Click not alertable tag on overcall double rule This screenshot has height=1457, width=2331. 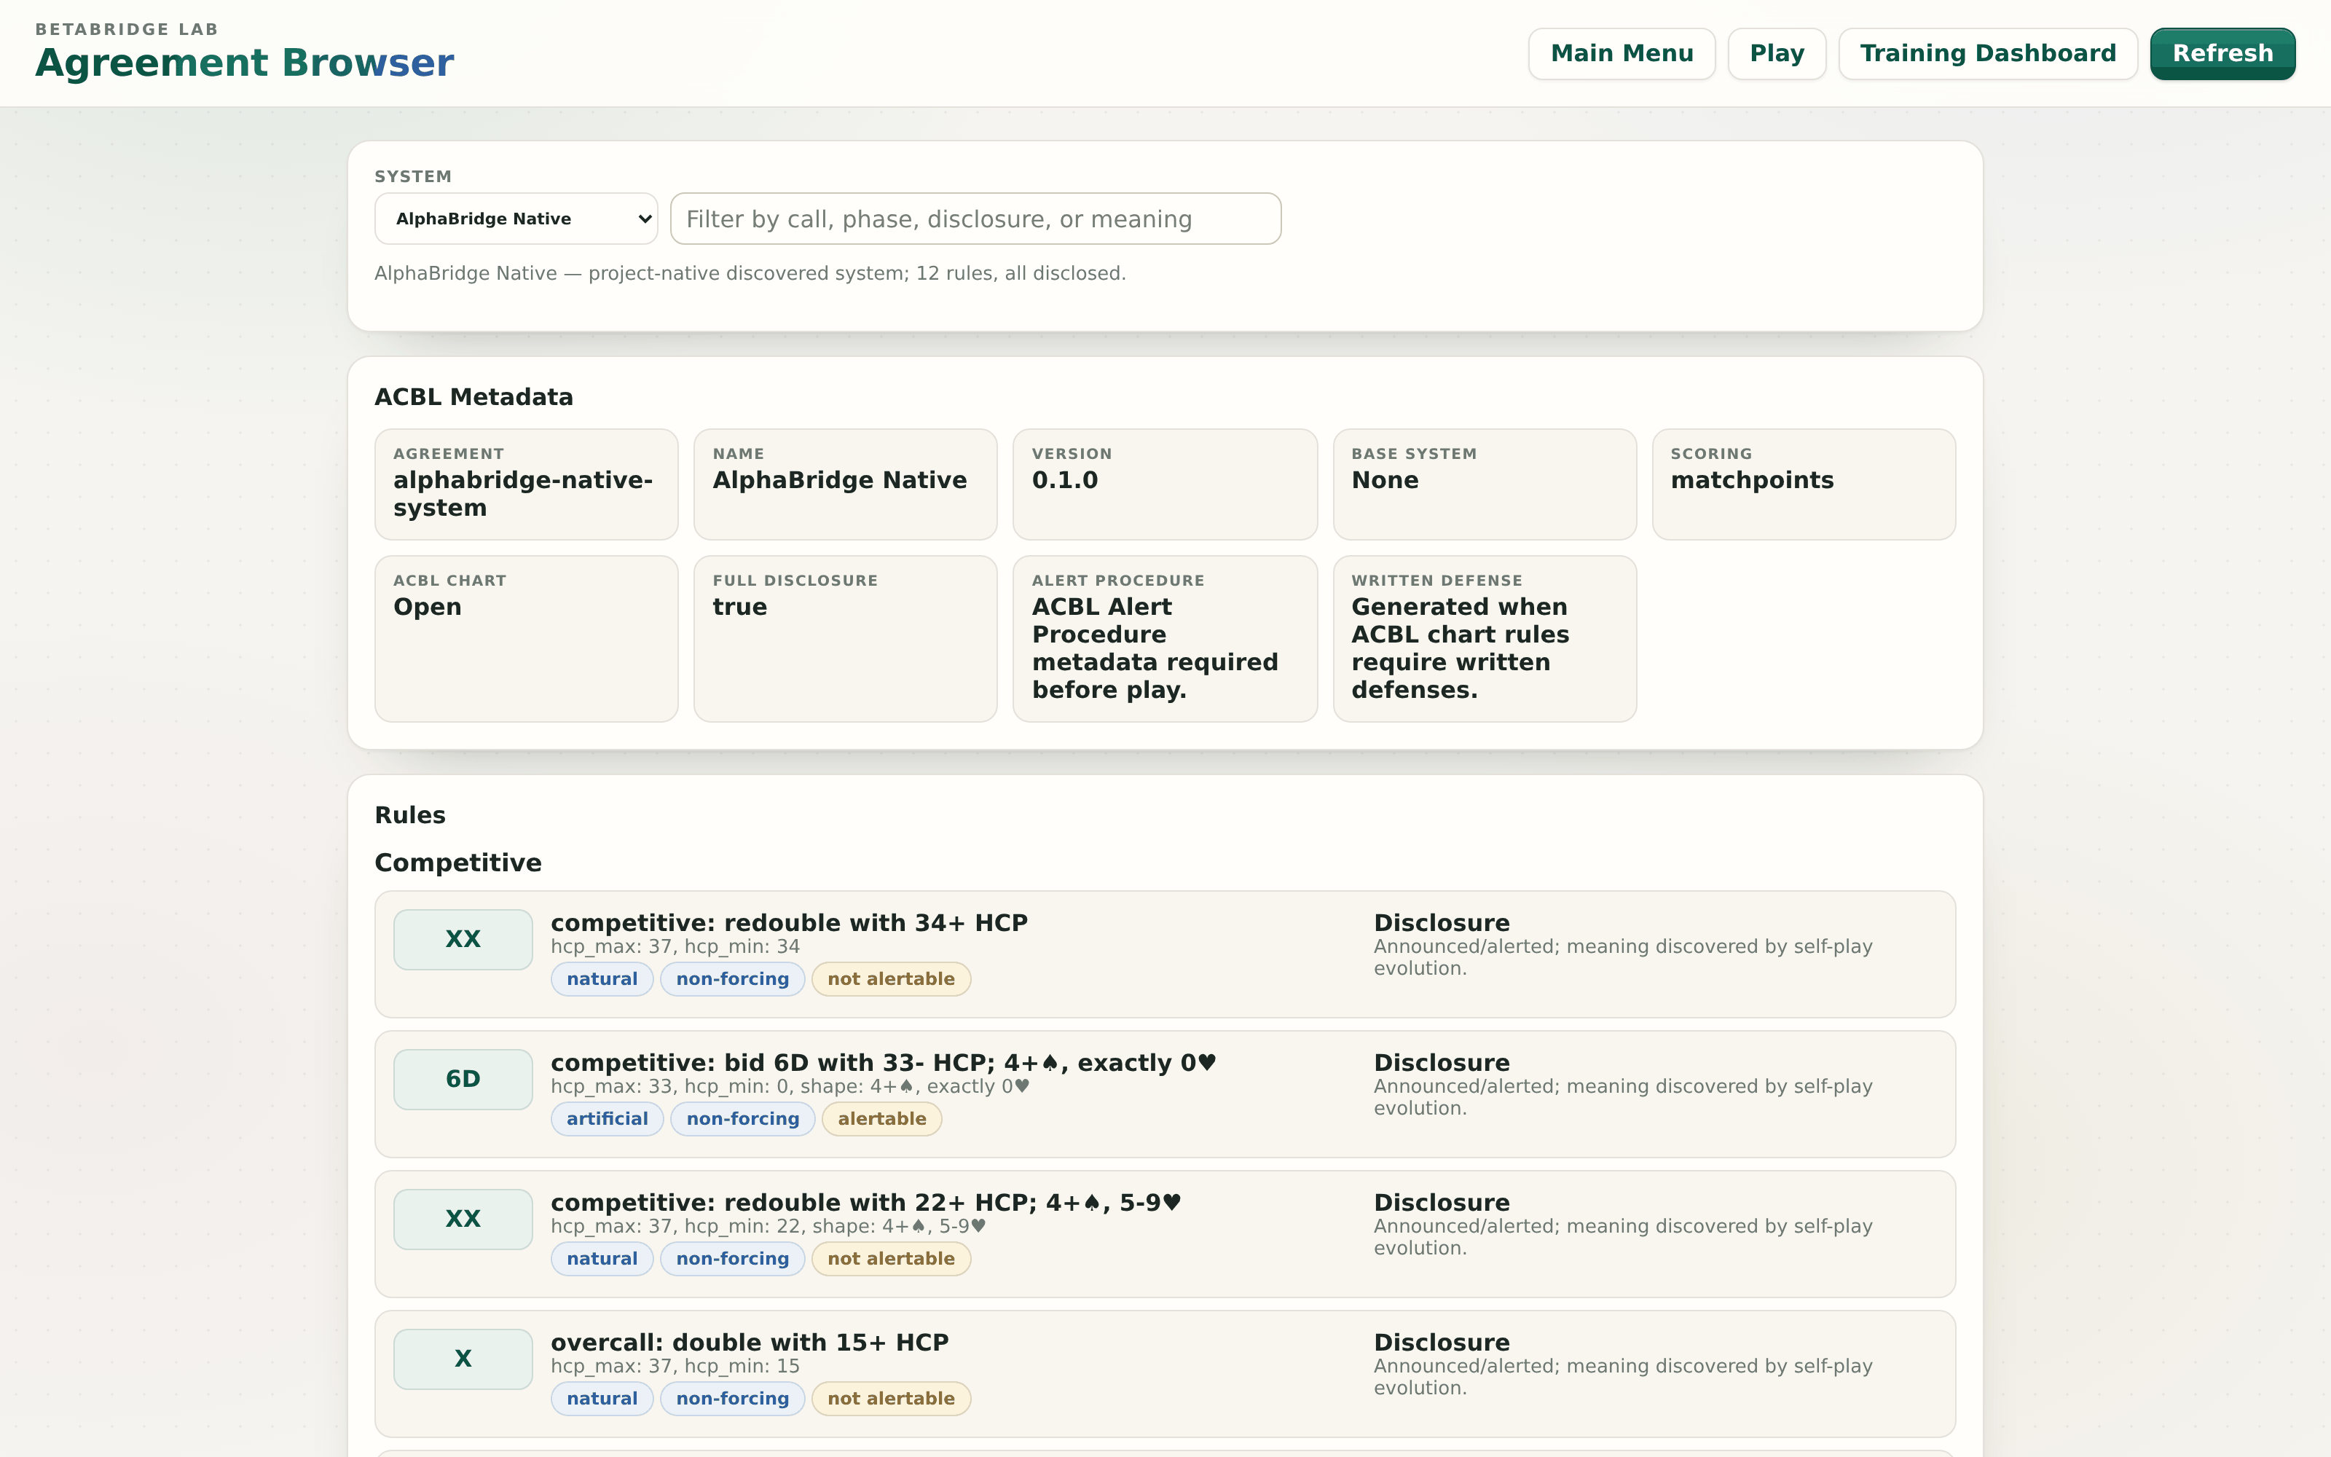[x=891, y=1398]
